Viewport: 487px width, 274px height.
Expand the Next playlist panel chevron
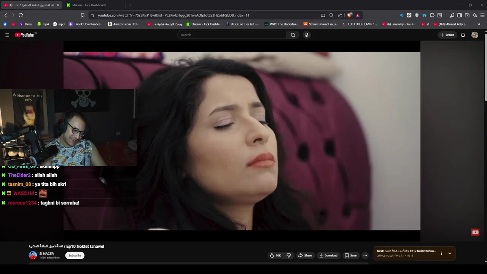click(450, 253)
